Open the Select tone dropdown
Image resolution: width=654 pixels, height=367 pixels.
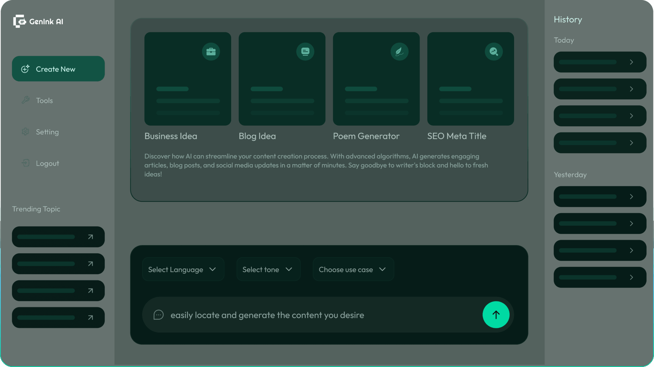(x=268, y=269)
